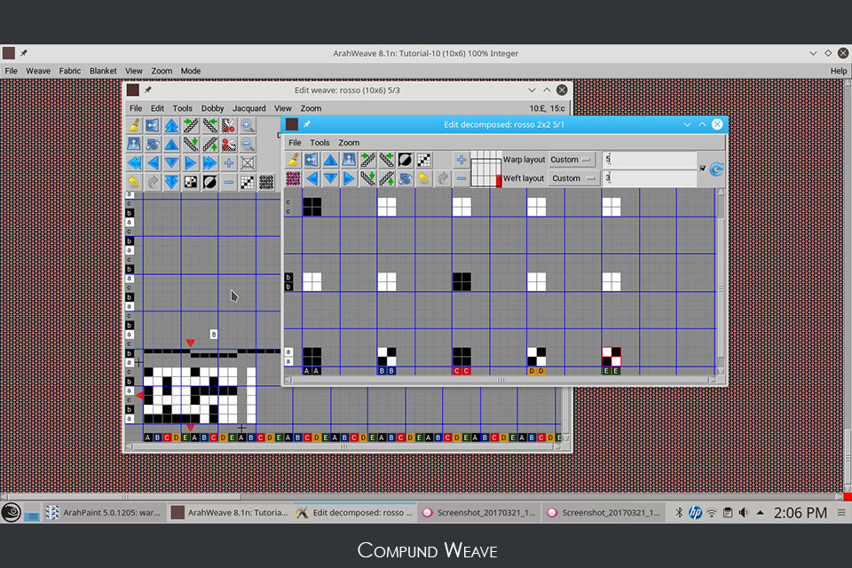Open the Help menu in ArahWeave
The width and height of the screenshot is (852, 568).
click(839, 71)
